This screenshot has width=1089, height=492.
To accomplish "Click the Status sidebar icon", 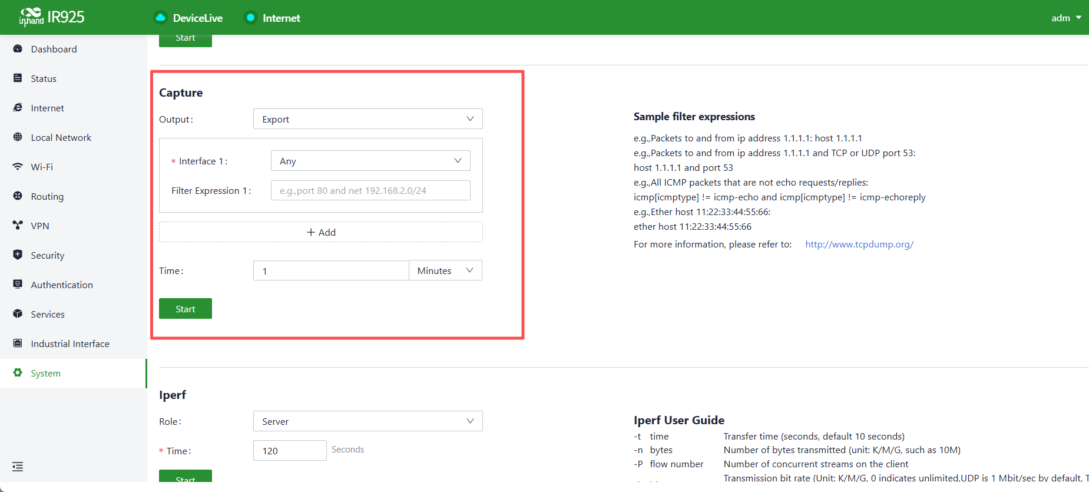I will [18, 78].
